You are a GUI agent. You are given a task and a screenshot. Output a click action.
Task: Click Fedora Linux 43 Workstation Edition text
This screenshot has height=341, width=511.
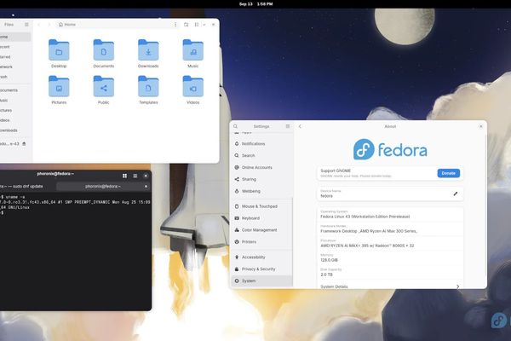(365, 217)
